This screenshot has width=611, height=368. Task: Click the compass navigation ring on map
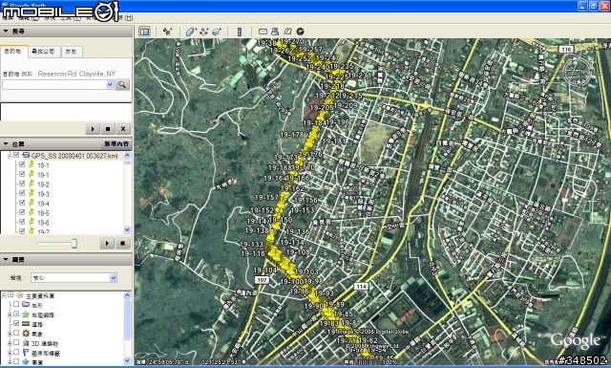[578, 72]
